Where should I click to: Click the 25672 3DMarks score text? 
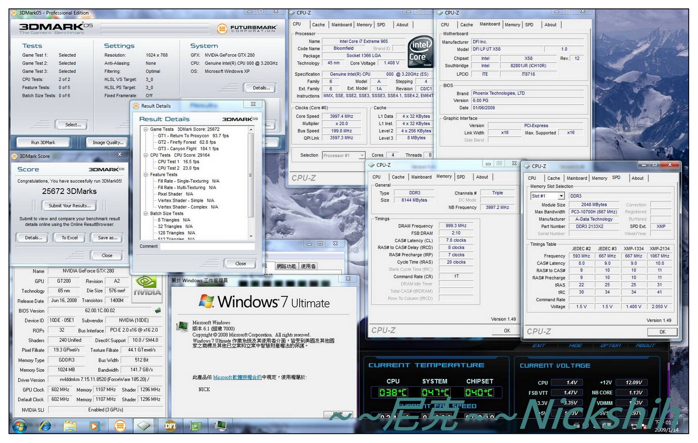(69, 191)
